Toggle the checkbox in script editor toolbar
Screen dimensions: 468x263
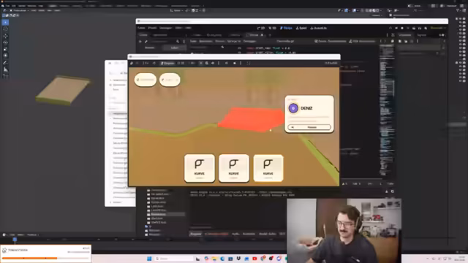316,41
